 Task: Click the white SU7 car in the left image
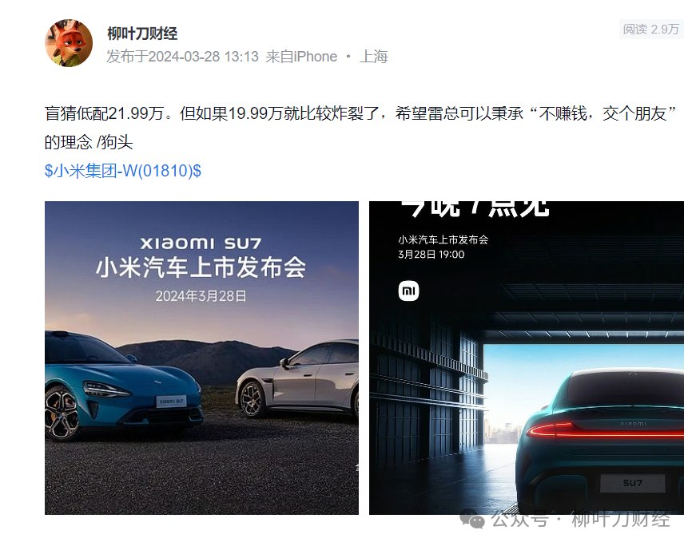(297, 379)
